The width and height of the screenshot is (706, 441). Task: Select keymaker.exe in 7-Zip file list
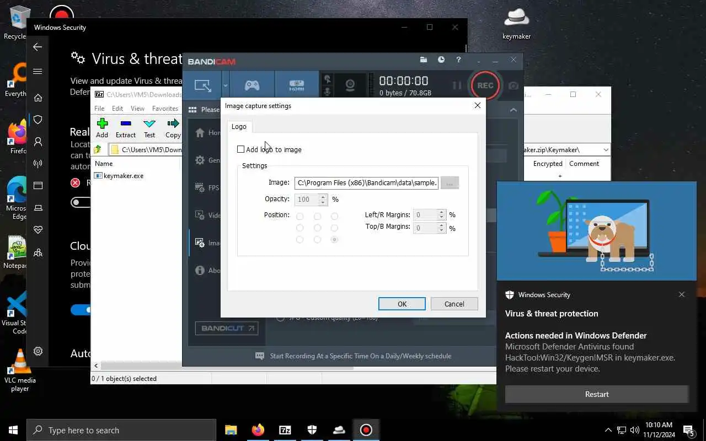[119, 176]
